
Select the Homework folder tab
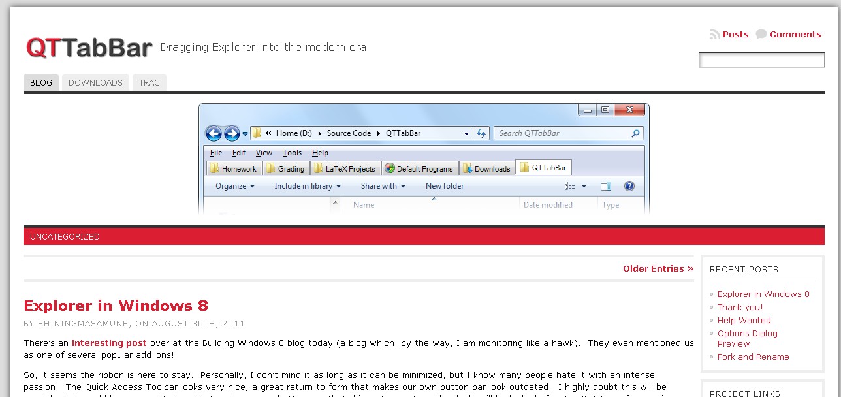[234, 168]
